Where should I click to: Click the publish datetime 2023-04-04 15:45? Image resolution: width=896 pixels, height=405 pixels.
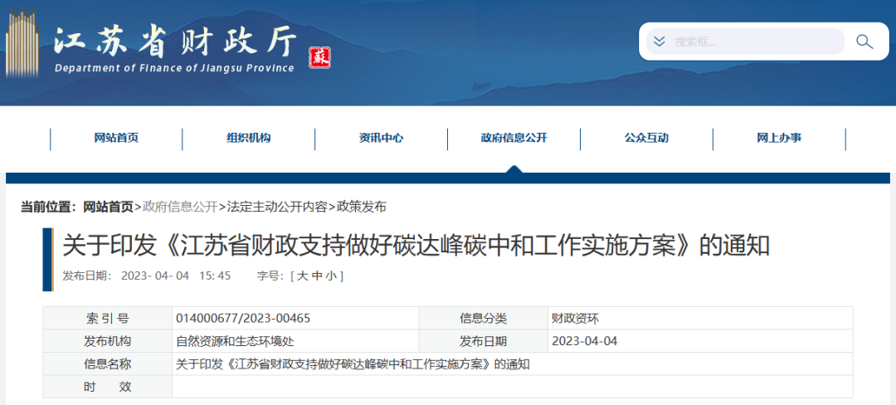click(176, 276)
